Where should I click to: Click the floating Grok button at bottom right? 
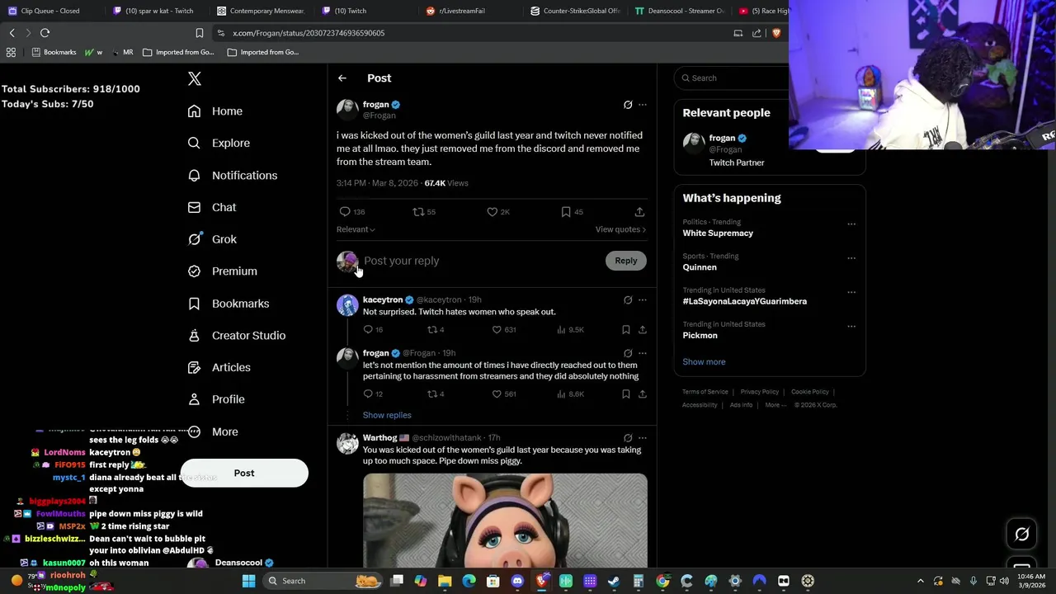1022,535
